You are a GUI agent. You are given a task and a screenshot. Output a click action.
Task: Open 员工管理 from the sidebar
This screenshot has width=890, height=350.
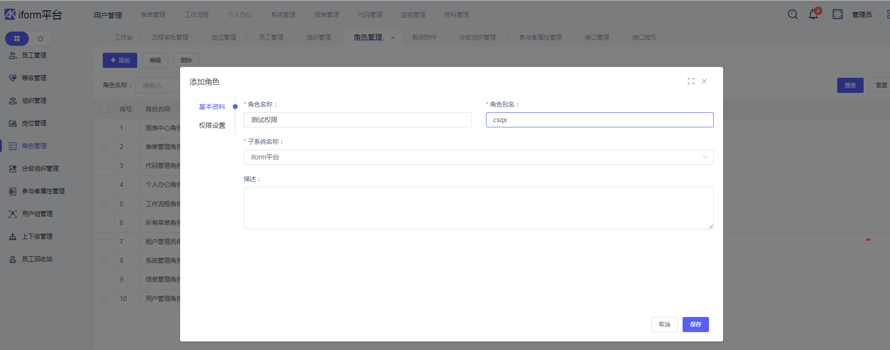point(34,55)
